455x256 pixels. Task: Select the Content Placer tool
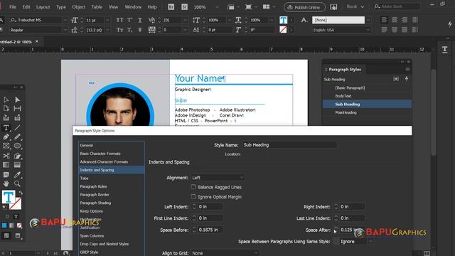(x=17, y=118)
